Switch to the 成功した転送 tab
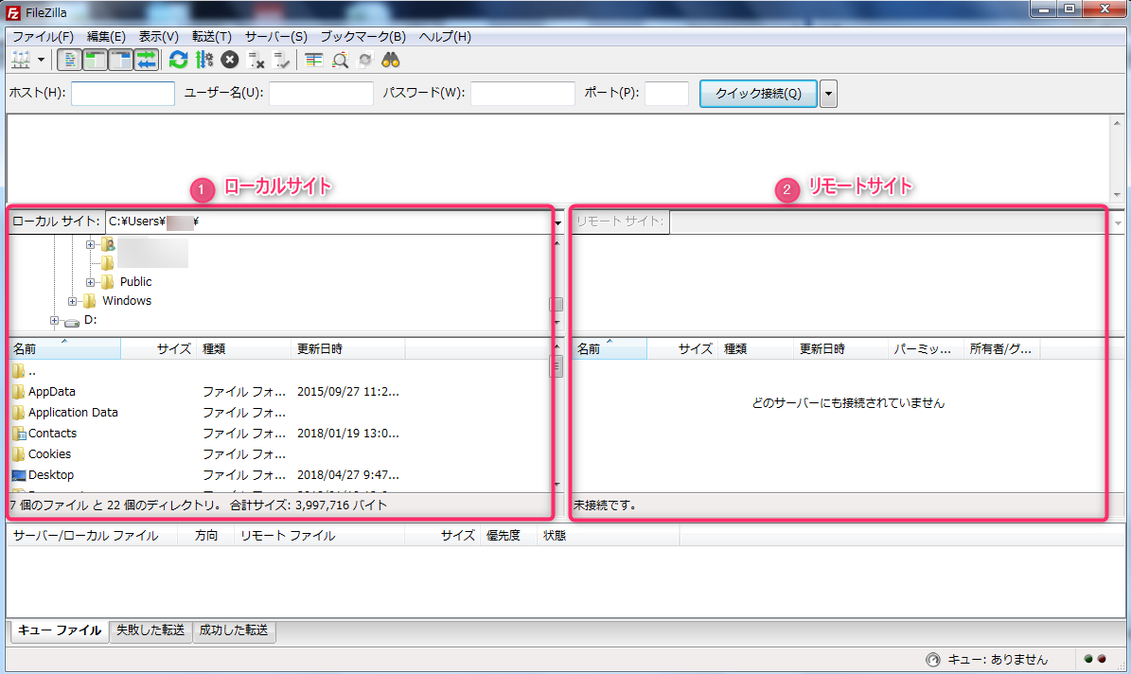The width and height of the screenshot is (1131, 674). tap(234, 630)
